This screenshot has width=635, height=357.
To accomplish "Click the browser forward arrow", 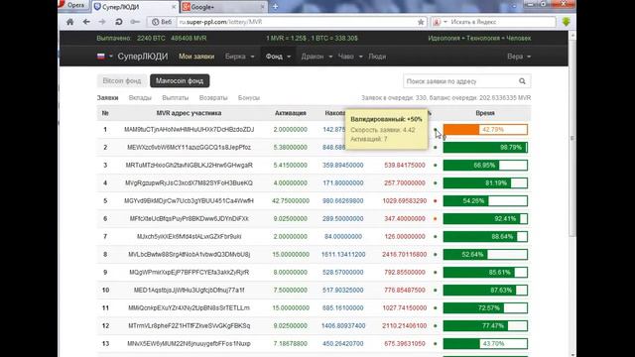I will point(102,22).
